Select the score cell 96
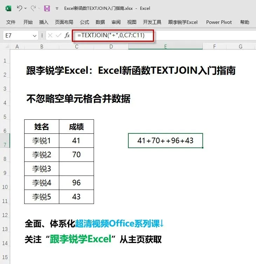256x264 pixels. 76,183
